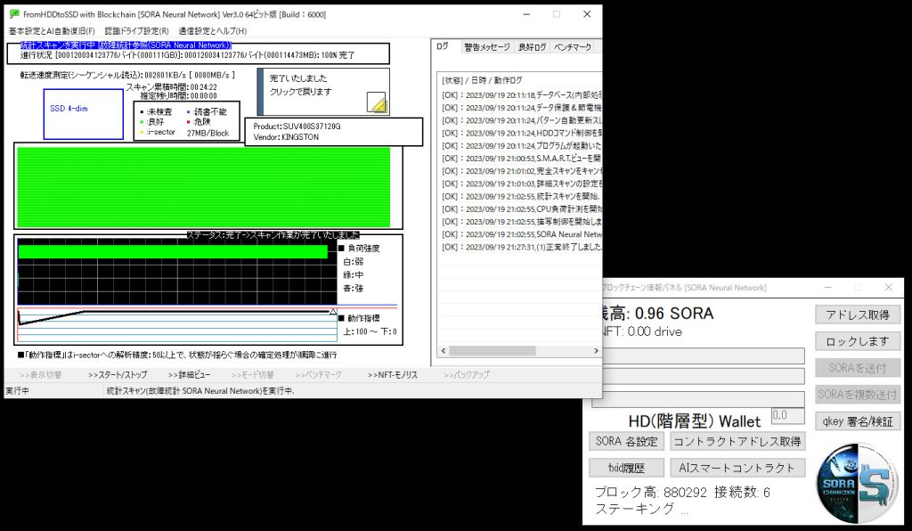Viewport: 912px width, 531px height.
Task: Switch to the ベンチマーク tab
Action: [573, 47]
